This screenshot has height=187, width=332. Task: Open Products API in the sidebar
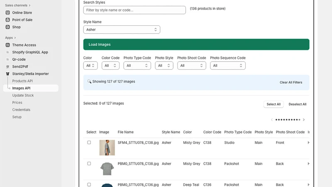[x=22, y=81]
